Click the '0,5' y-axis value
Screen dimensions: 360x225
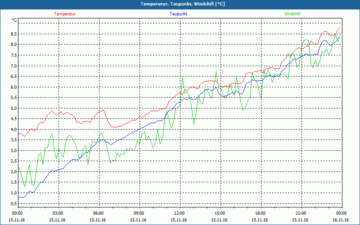click(x=14, y=204)
